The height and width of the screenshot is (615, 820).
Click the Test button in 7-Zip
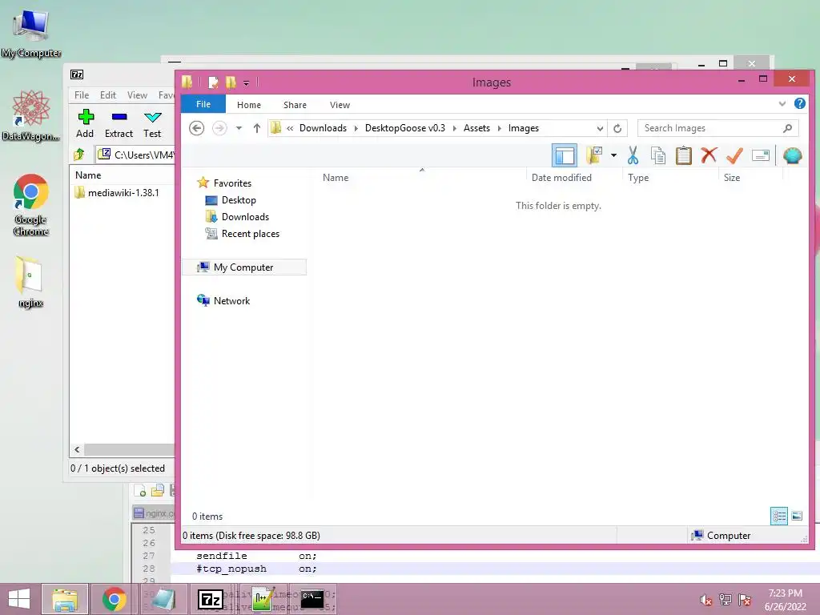152,124
